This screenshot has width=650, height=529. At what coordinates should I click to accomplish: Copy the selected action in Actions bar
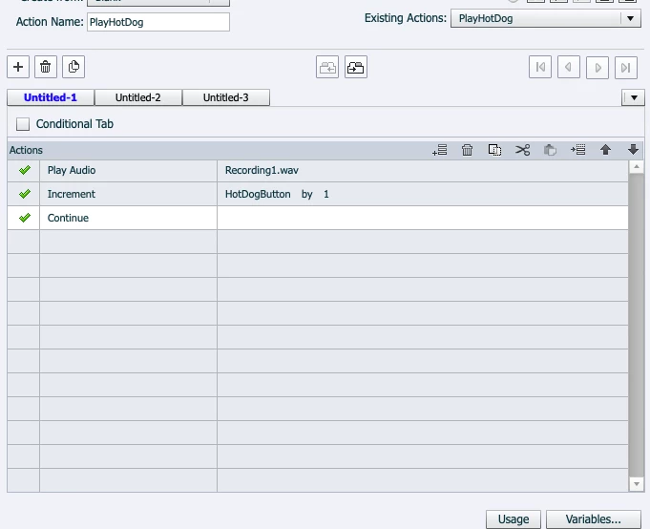tap(494, 150)
